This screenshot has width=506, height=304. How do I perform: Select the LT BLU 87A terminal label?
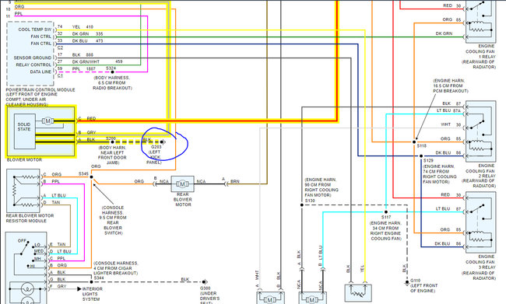point(448,110)
